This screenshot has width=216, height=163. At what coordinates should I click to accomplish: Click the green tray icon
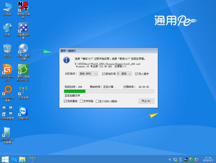(x=191, y=159)
